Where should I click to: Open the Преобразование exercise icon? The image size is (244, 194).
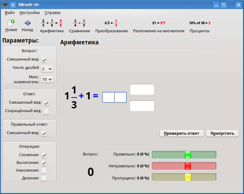111,23
